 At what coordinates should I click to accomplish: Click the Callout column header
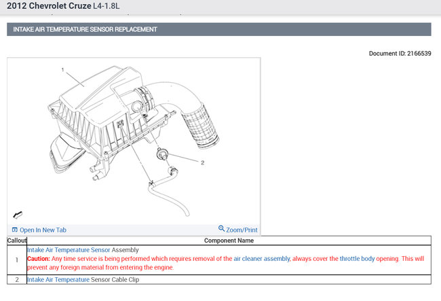click(17, 241)
